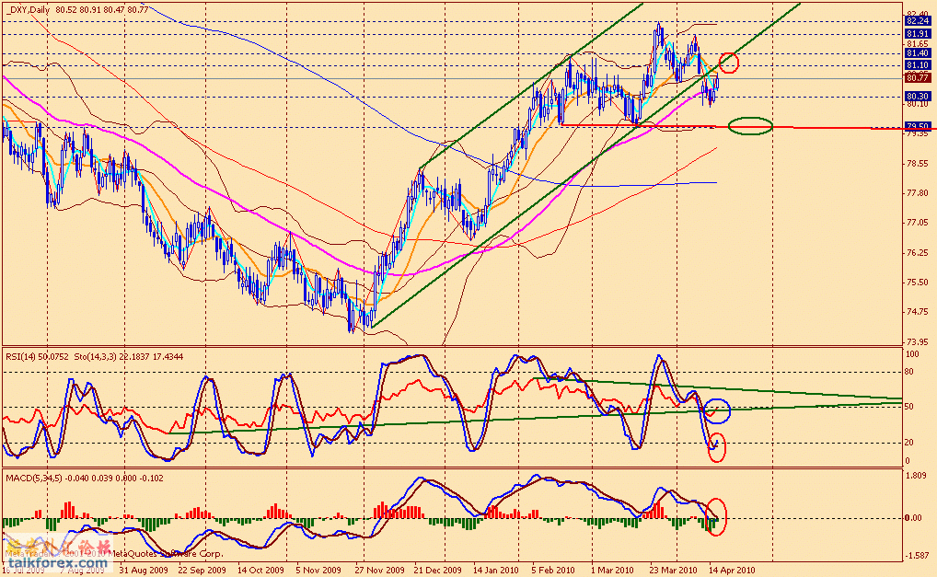Click the 1 Mar 2010 date label
This screenshot has height=577, width=937.
pos(614,570)
